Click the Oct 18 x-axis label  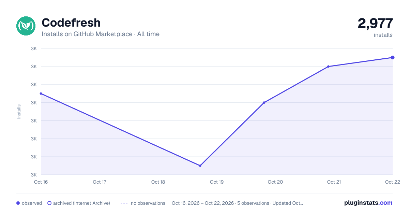pyautogui.click(x=158, y=182)
